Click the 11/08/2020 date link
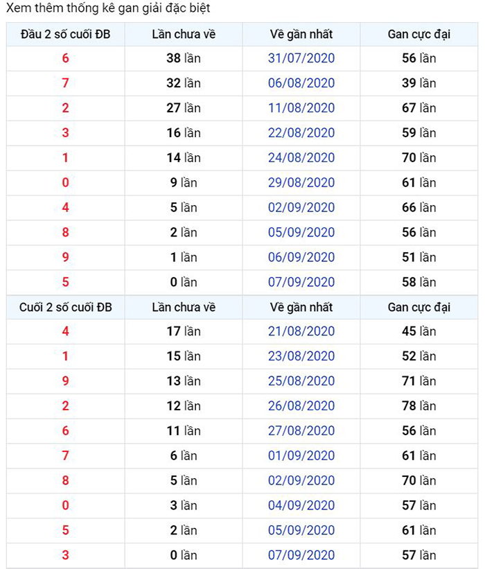Screen dimensions: 485x569 (301, 108)
